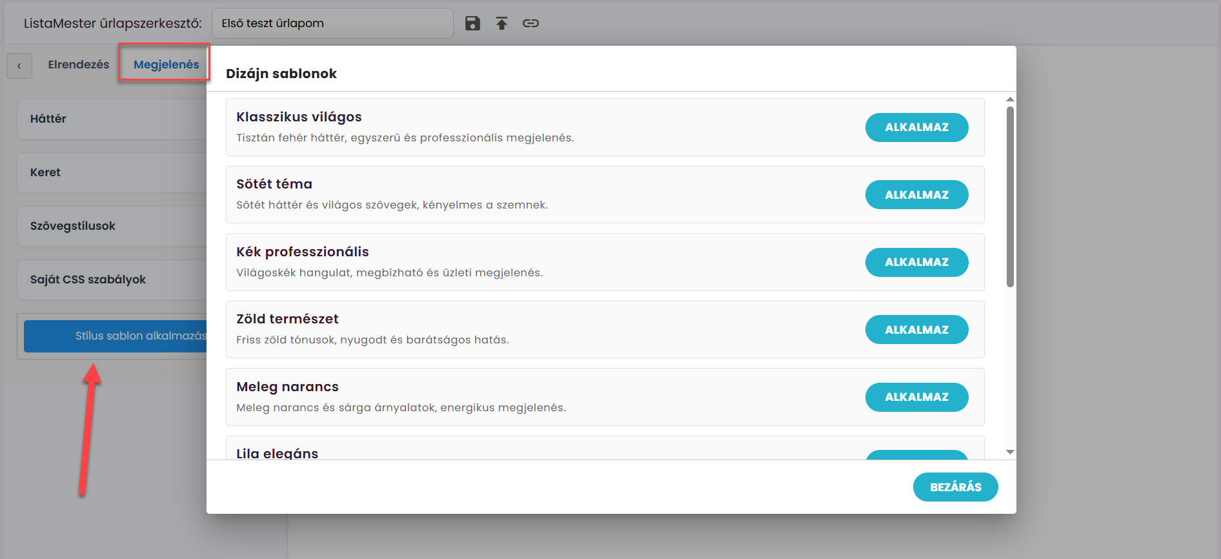Expand the Saját CSS szabályok section
This screenshot has height=559, width=1221.
pyautogui.click(x=112, y=279)
